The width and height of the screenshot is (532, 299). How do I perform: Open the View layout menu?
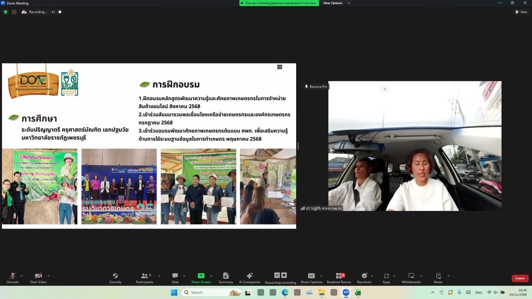[x=521, y=12]
